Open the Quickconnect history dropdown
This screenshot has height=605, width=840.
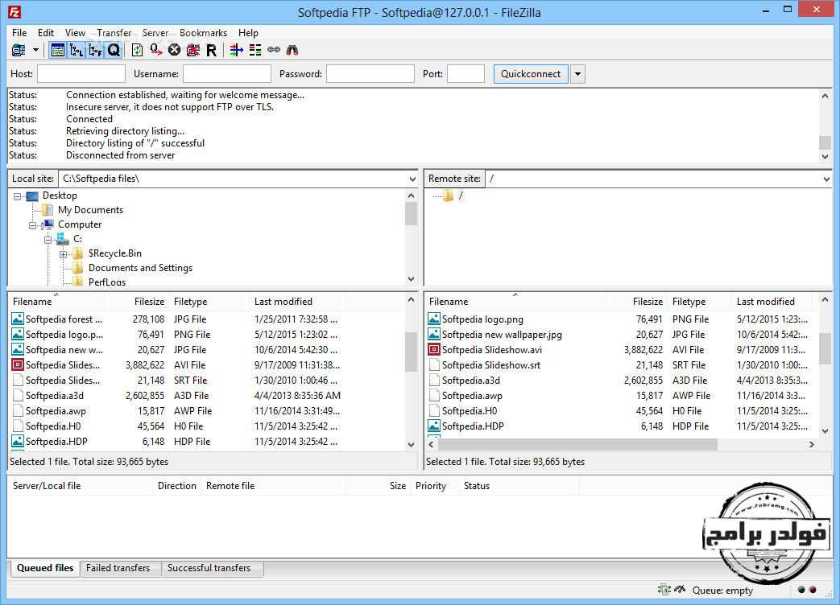coord(577,74)
